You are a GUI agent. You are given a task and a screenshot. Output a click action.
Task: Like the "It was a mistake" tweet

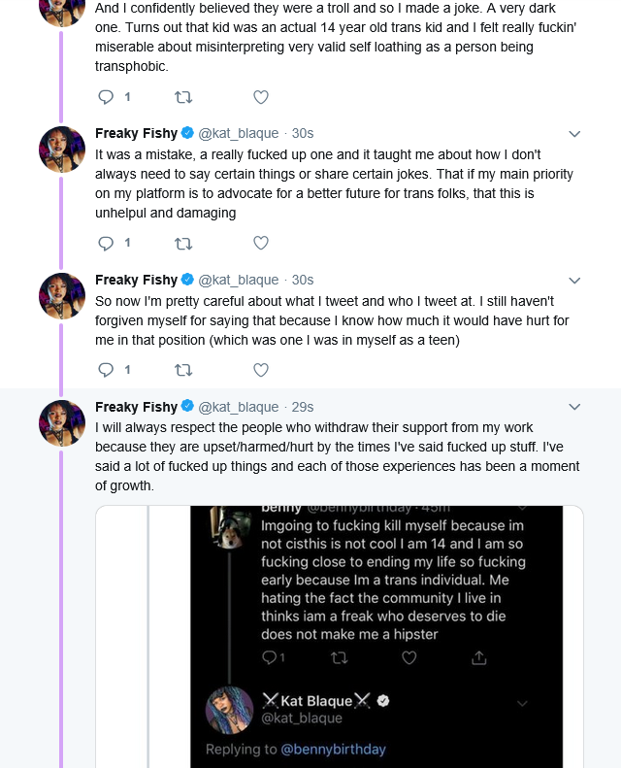point(260,243)
